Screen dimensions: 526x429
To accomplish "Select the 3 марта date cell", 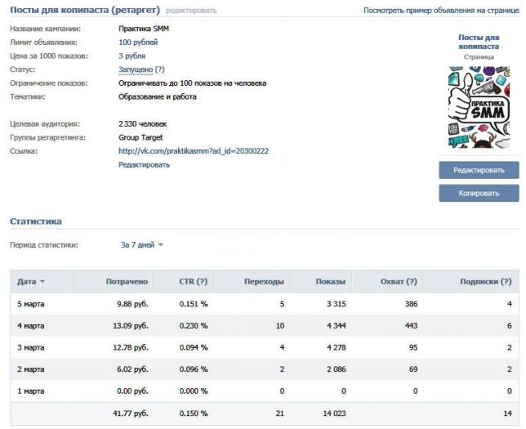I will pyautogui.click(x=31, y=348).
